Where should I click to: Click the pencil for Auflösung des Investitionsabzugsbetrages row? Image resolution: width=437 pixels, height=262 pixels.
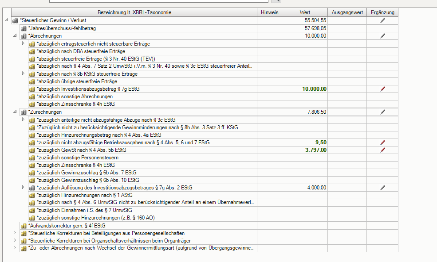(383, 188)
